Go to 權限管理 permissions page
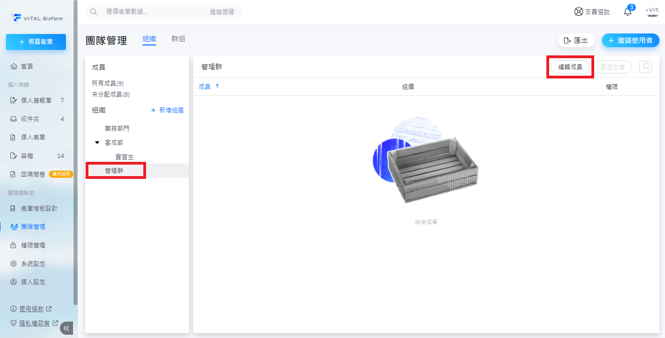The height and width of the screenshot is (338, 665). (33, 245)
